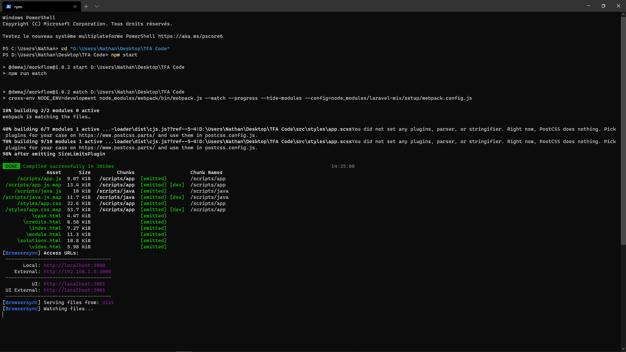Viewport: 626px width, 352px height.
Task: Click the /scripts/app.js asset name
Action: (39, 179)
